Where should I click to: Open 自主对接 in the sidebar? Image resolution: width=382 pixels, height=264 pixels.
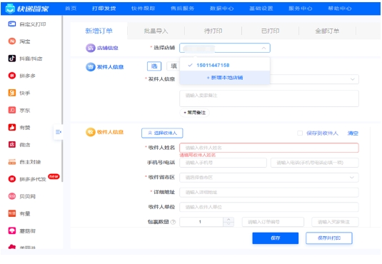[x=24, y=162]
